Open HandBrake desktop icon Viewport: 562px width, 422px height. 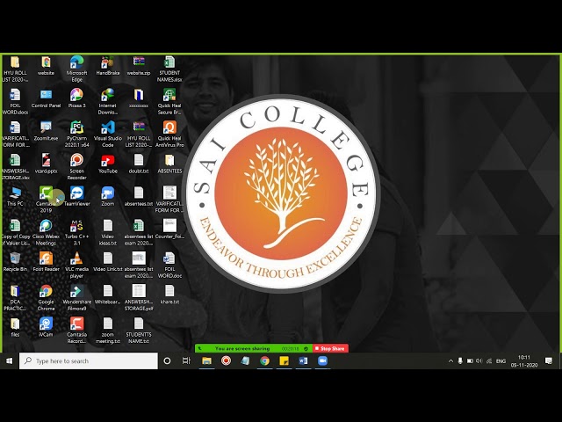[107, 66]
